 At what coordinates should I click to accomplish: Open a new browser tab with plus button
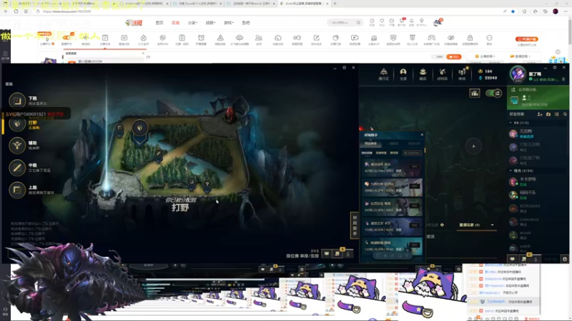(x=335, y=4)
